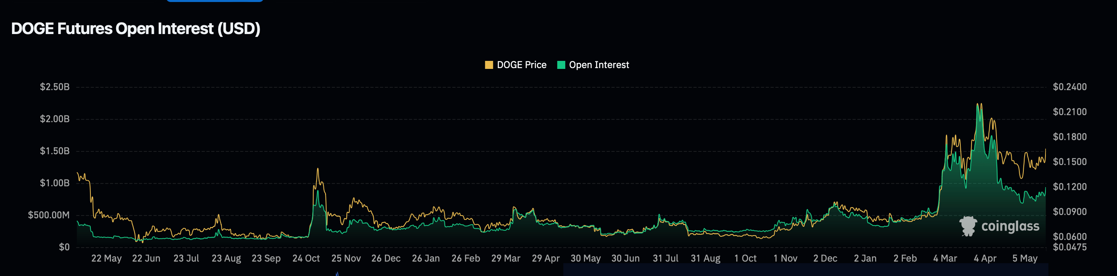Click the 30 May date label
Image resolution: width=1117 pixels, height=276 pixels.
pyautogui.click(x=585, y=258)
